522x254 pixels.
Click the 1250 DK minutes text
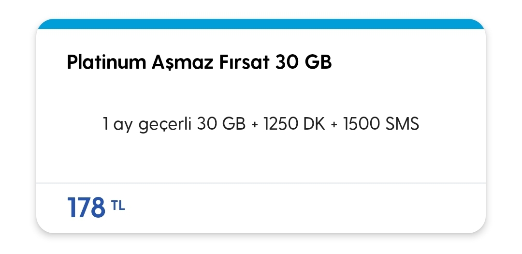294,124
